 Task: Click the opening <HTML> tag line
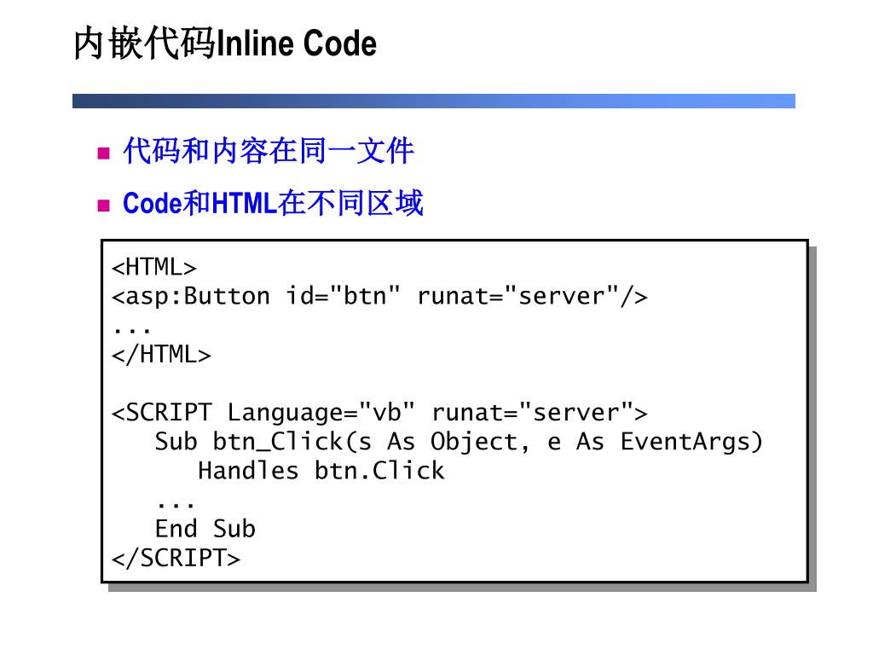click(154, 267)
